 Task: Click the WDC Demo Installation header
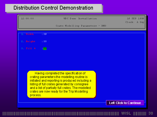click(80, 18)
